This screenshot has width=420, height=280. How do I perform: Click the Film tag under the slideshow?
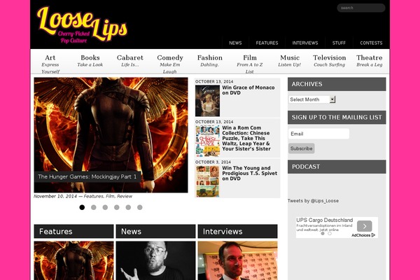pyautogui.click(x=110, y=196)
